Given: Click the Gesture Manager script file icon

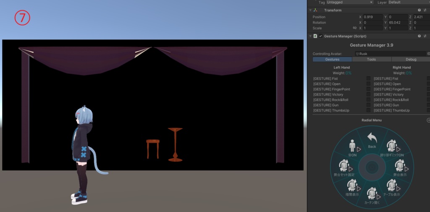Looking at the screenshot, I should 315,36.
